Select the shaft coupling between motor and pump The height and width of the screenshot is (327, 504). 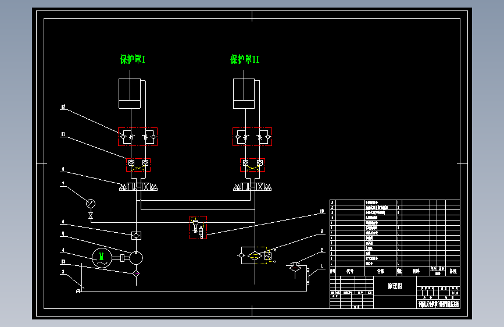pyautogui.click(x=122, y=258)
